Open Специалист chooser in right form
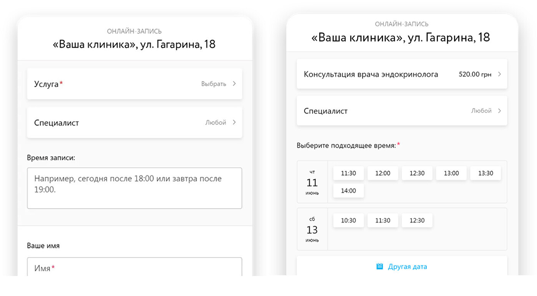The image size is (537, 296). tap(499, 111)
